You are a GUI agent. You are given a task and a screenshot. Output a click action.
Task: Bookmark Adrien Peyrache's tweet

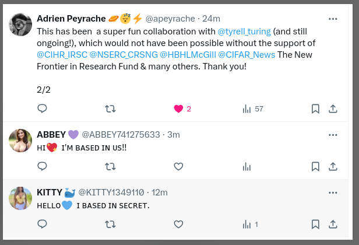pos(315,108)
